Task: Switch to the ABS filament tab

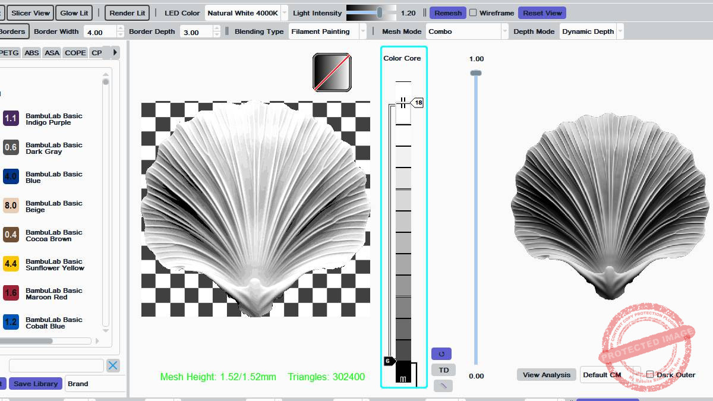Action: (32, 53)
